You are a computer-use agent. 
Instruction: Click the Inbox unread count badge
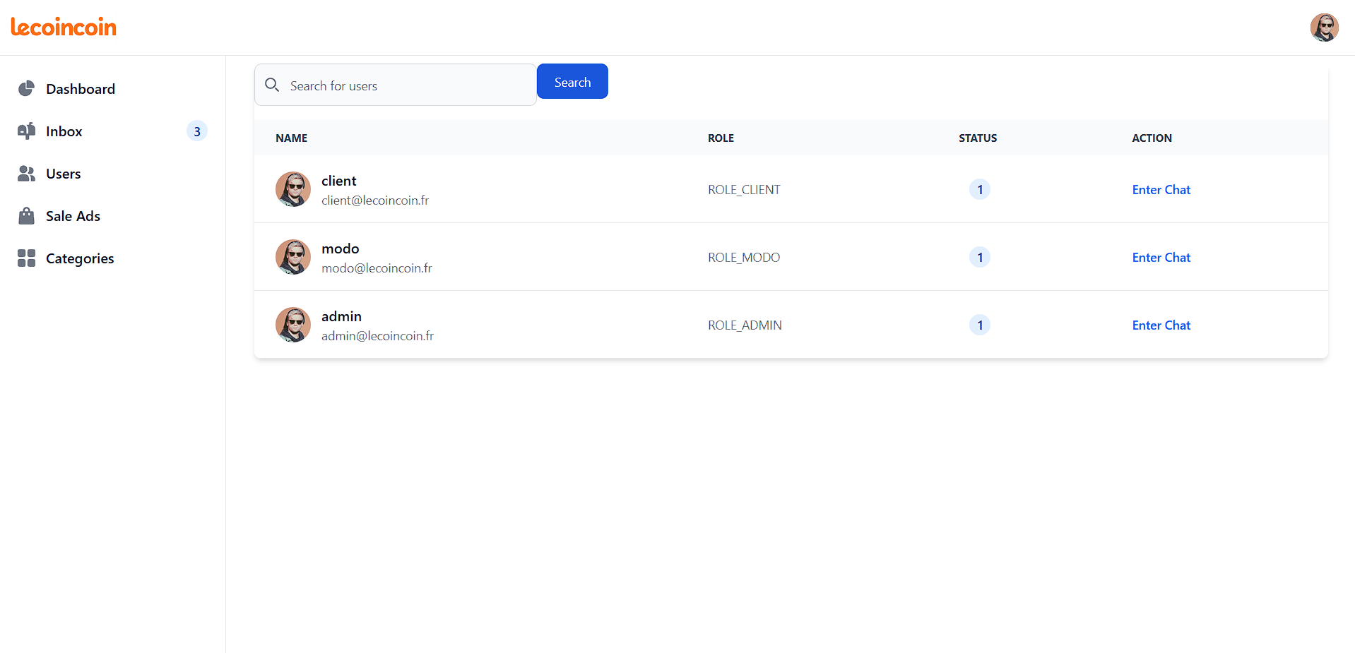(x=197, y=131)
